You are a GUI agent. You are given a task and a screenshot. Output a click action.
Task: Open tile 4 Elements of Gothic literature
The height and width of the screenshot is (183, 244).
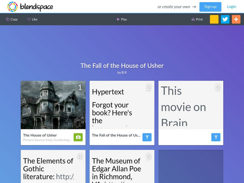(53, 166)
